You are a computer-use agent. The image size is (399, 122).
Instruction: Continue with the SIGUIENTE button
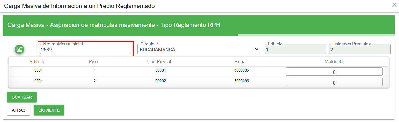(49, 110)
